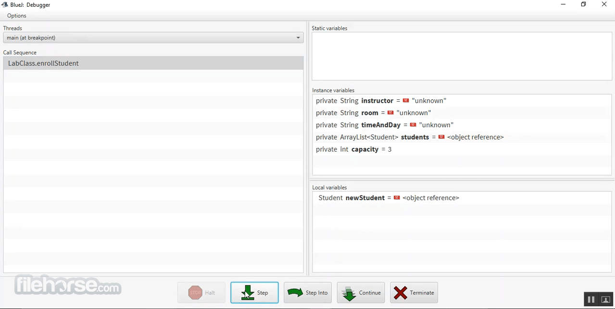Click the red X Terminate icon
Screen dimensions: 615x309
point(400,293)
